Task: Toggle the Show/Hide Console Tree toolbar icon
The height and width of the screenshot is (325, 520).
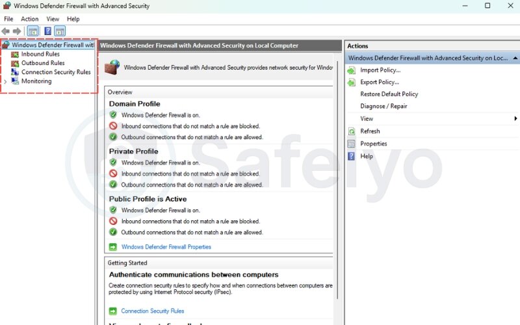Action: [32, 31]
